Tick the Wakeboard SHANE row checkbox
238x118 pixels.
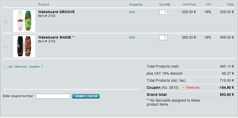point(5,46)
